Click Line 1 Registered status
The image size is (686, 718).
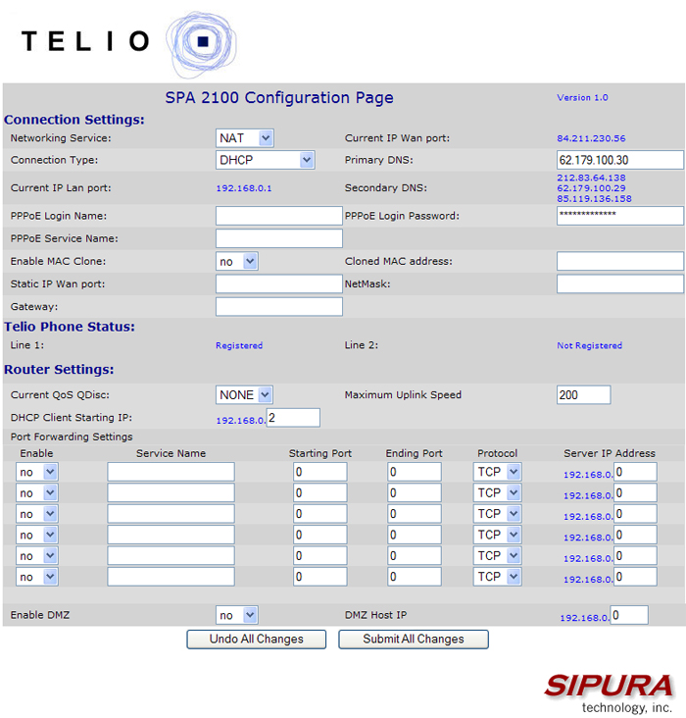[x=239, y=345]
